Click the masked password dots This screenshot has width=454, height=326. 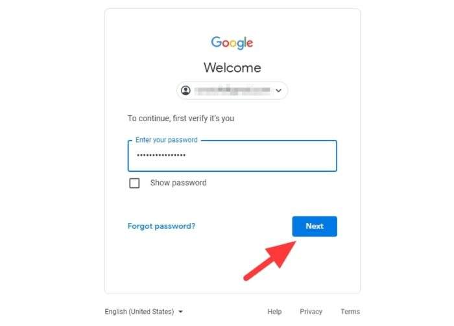[x=161, y=156]
